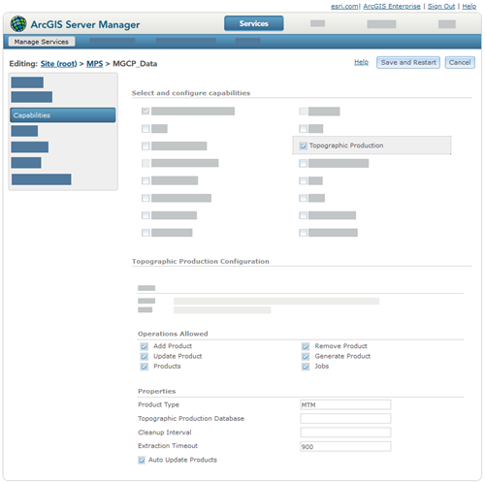Click the Extraction Timeout field showing 900
Screen dimensions: 485x482
345,446
